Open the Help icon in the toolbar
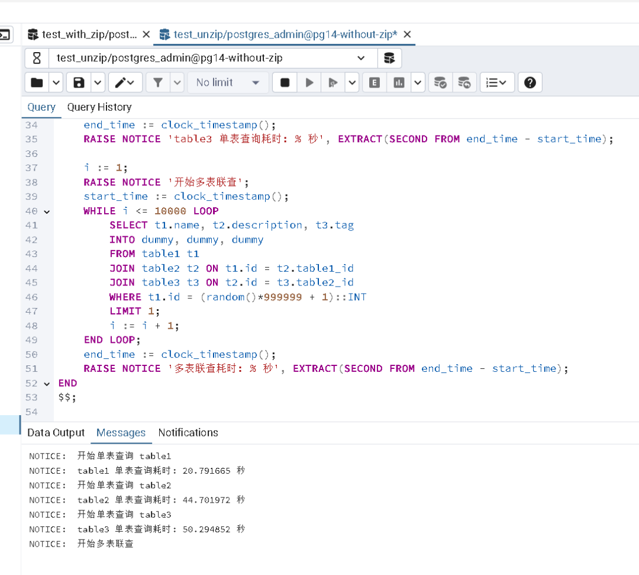 530,82
